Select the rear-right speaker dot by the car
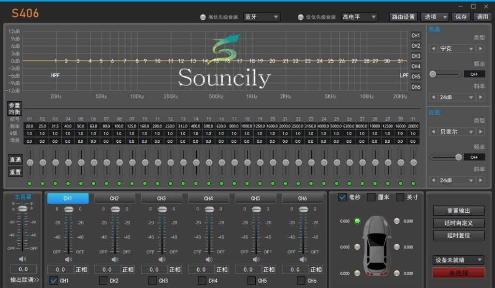495x288 pixels. pyautogui.click(x=397, y=273)
